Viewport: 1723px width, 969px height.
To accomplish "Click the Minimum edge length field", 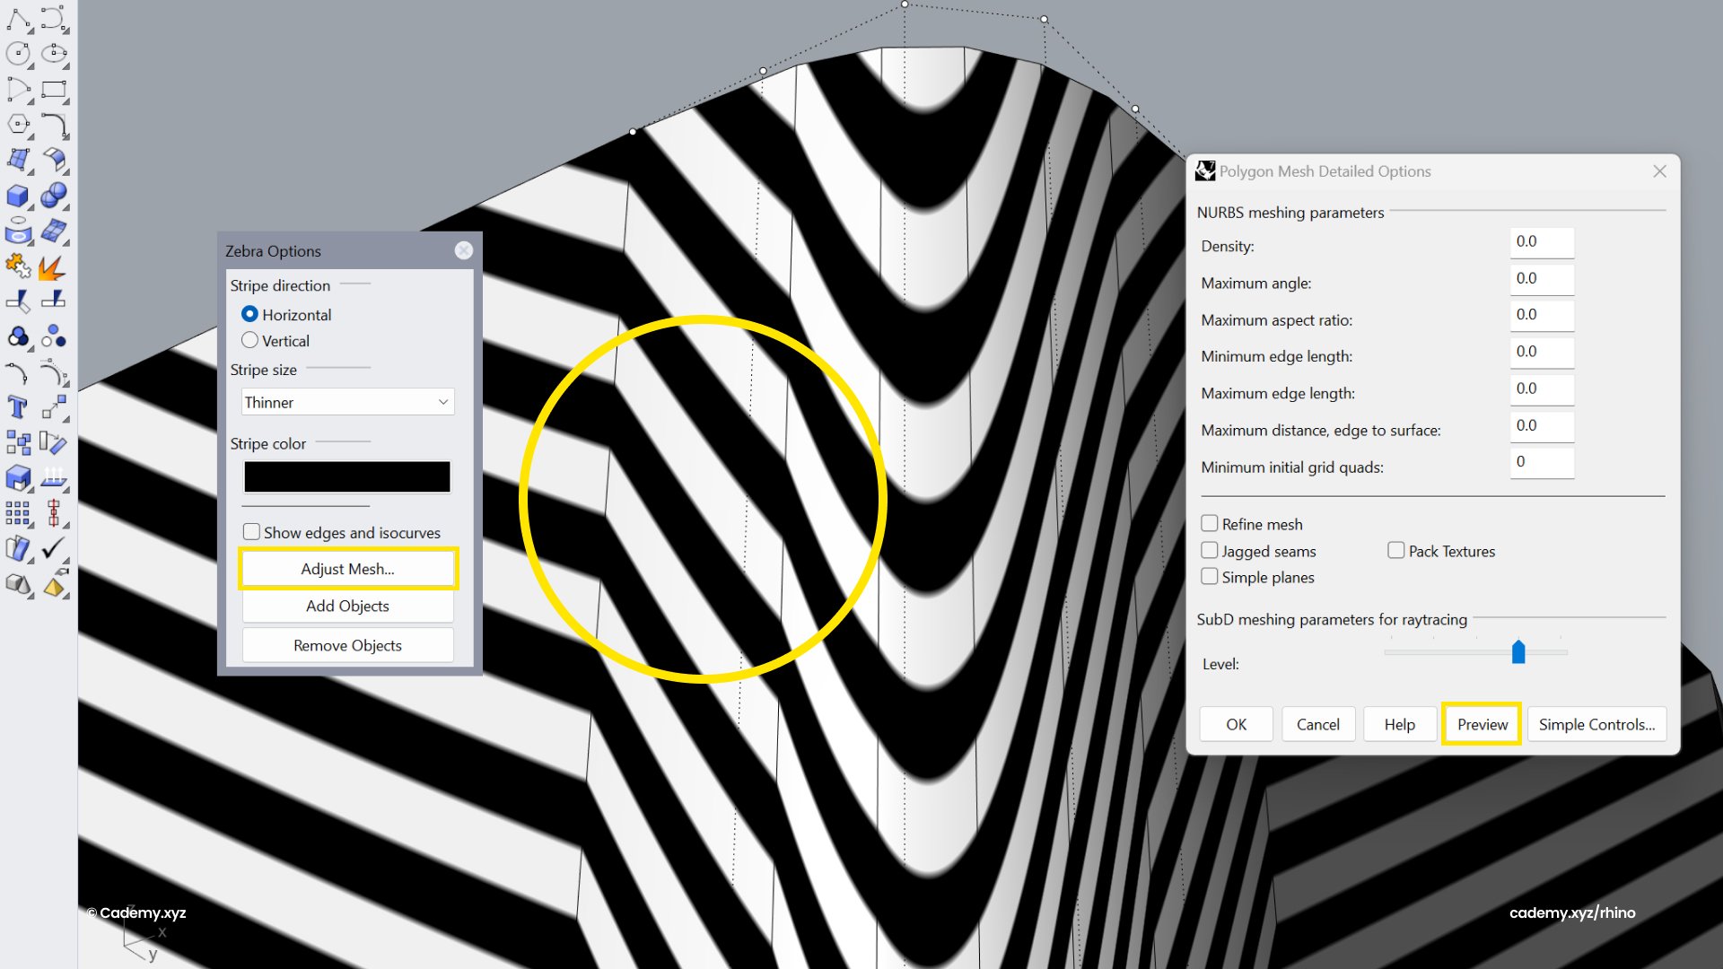I will 1542,352.
